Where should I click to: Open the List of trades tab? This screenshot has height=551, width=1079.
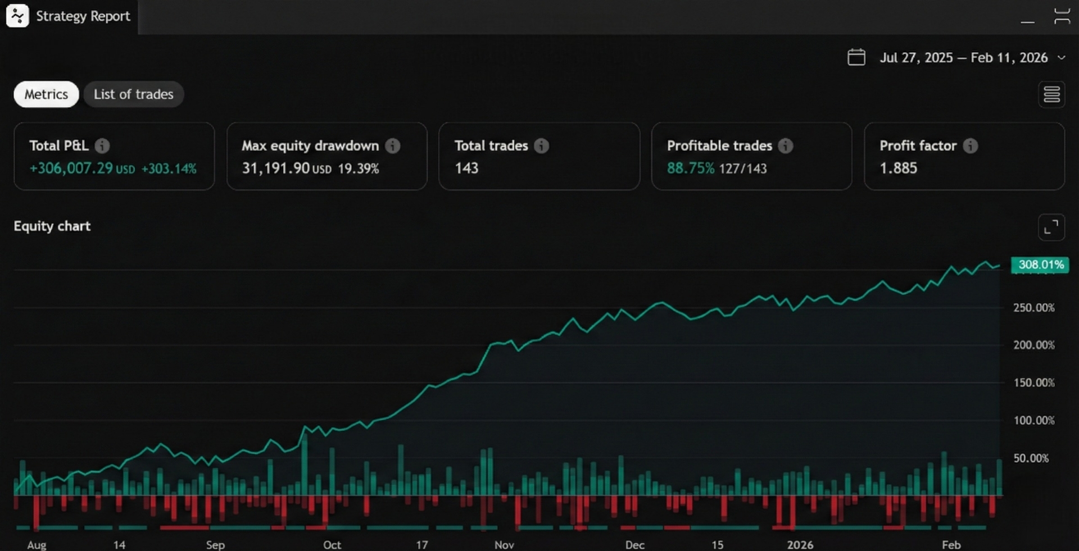click(x=133, y=94)
